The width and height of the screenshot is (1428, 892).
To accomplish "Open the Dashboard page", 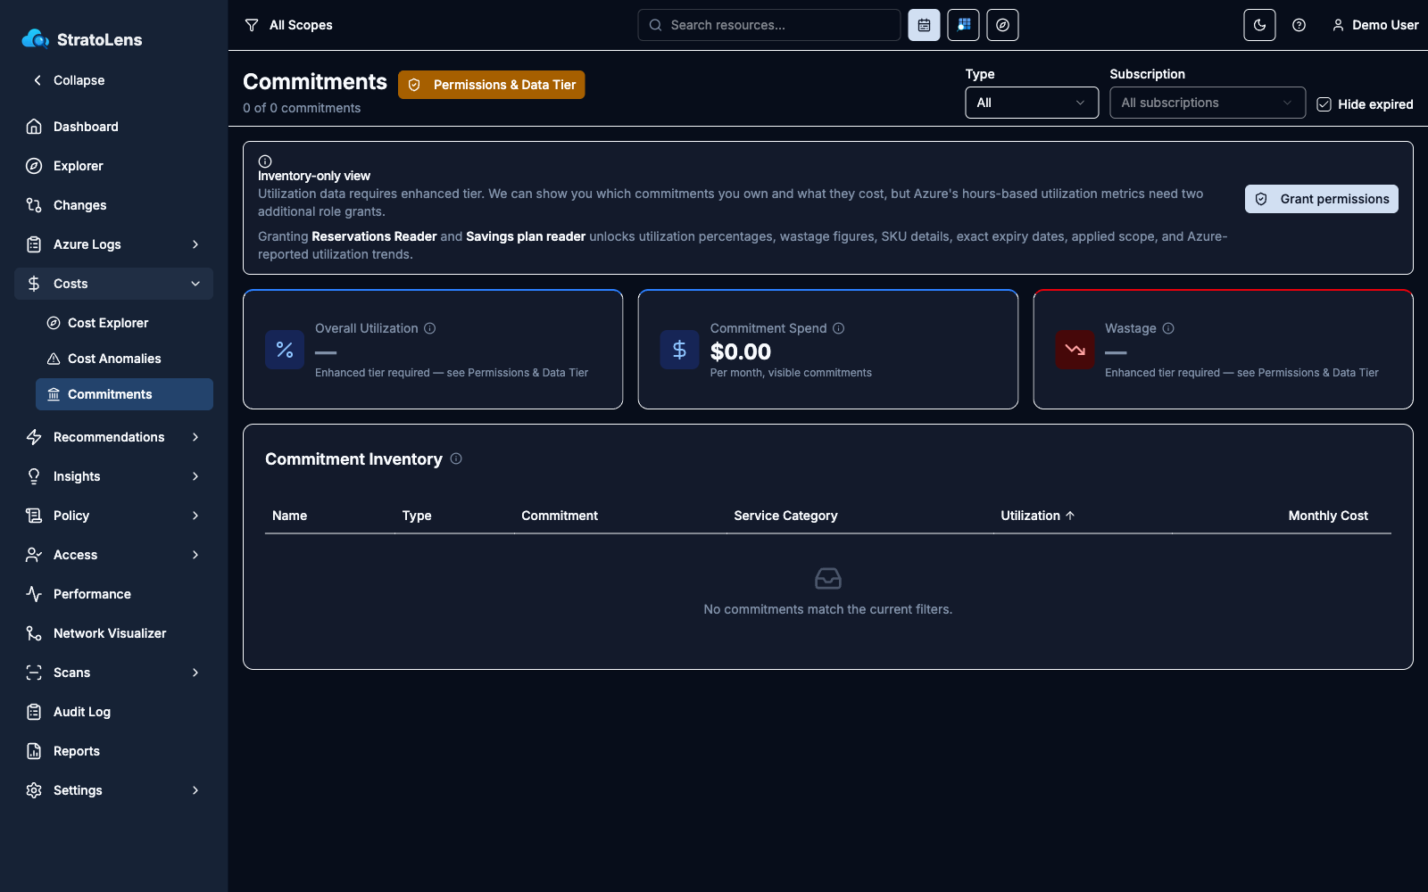I will [x=113, y=127].
